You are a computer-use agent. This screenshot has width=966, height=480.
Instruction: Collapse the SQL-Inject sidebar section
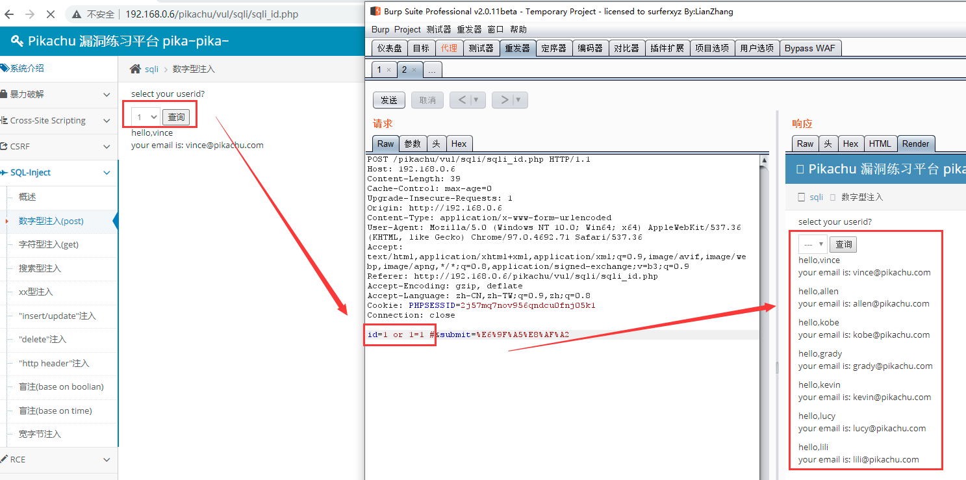(x=107, y=173)
